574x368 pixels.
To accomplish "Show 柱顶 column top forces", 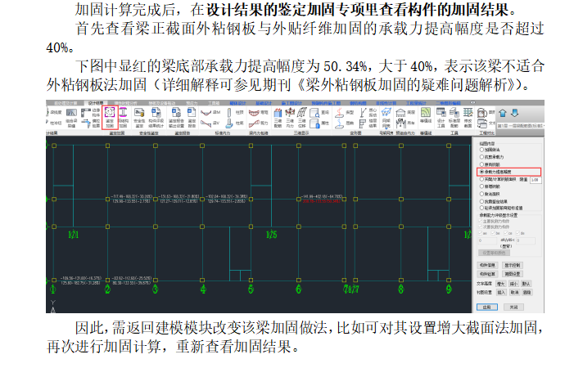I will coord(234,112).
